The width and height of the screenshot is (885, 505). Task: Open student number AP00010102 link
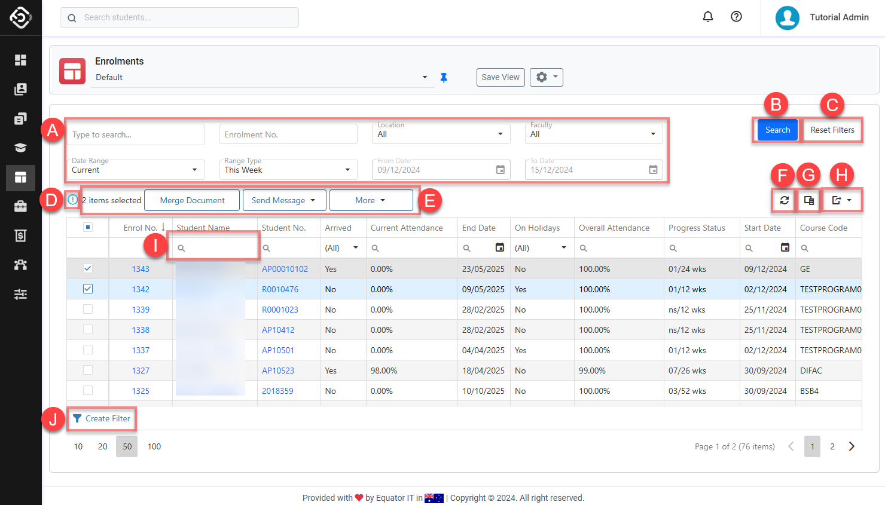pyautogui.click(x=285, y=269)
